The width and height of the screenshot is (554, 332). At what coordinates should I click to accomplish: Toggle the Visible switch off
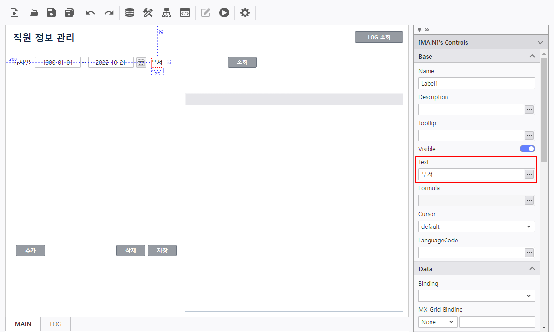[x=527, y=149]
